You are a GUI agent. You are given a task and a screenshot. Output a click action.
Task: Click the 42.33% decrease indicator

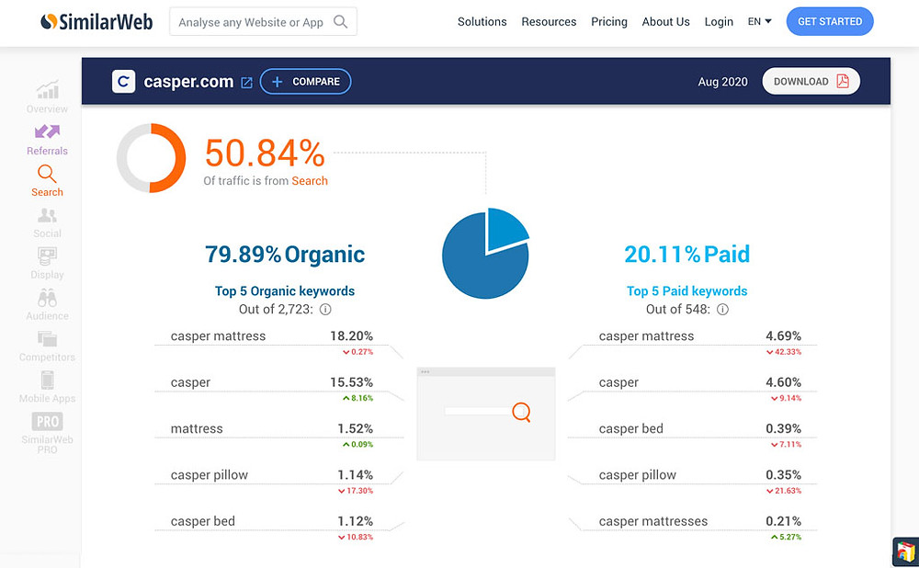784,352
